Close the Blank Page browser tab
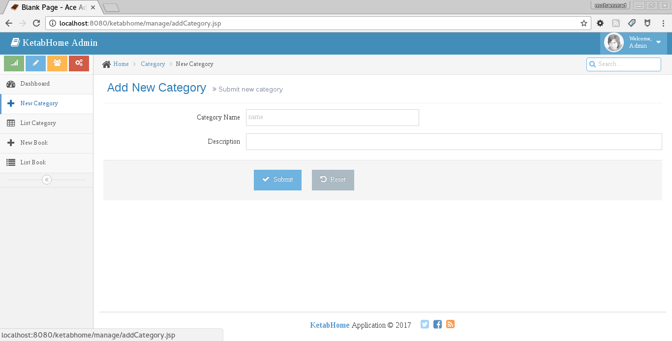Viewport: 672px width, 341px height. (93, 7)
